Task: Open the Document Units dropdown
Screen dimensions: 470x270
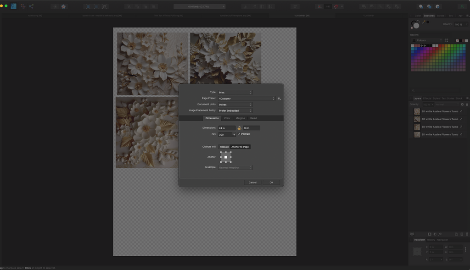Action: [235, 105]
